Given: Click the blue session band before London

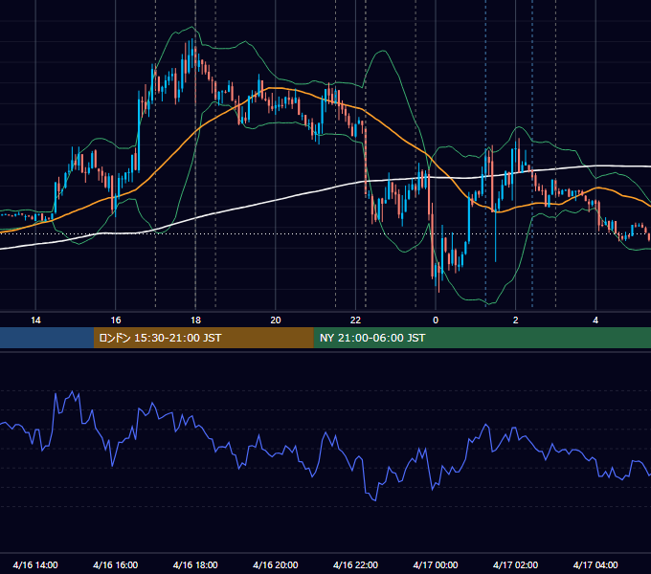Looking at the screenshot, I should (x=47, y=338).
